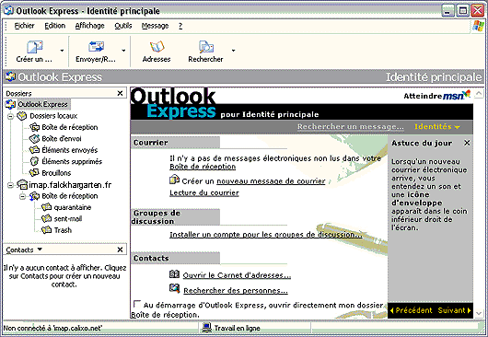Click the people search icon beside Rechercher des personnes
488x337 pixels.
[x=174, y=288]
